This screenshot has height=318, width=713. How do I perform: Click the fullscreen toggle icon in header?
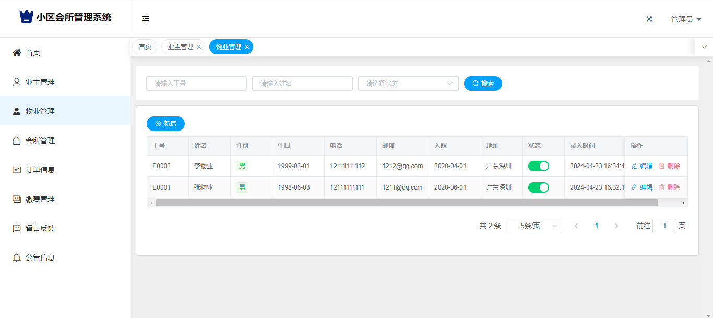649,19
